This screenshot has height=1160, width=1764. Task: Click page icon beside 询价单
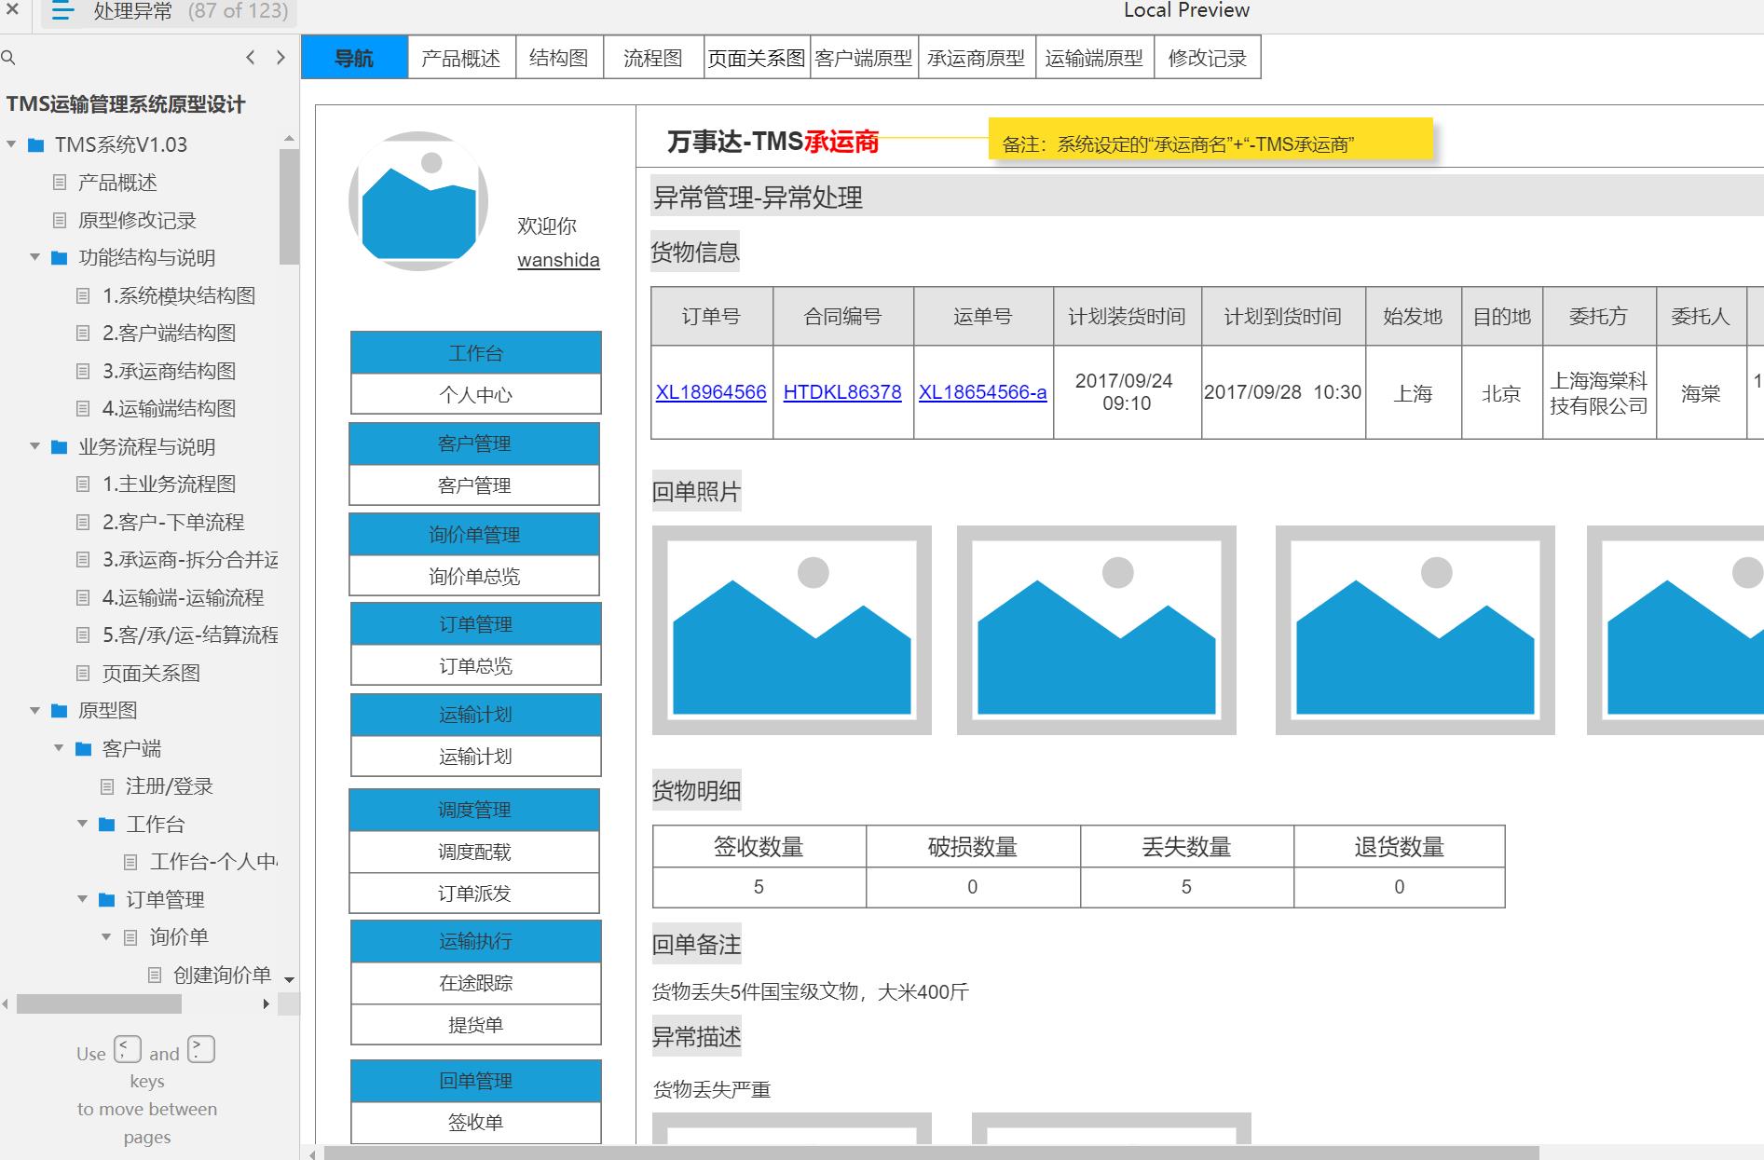(131, 937)
